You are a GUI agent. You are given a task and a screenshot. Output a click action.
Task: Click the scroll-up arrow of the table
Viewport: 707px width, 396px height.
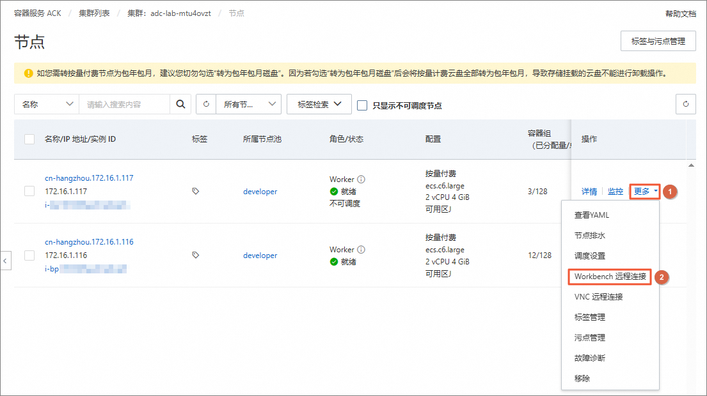point(691,165)
